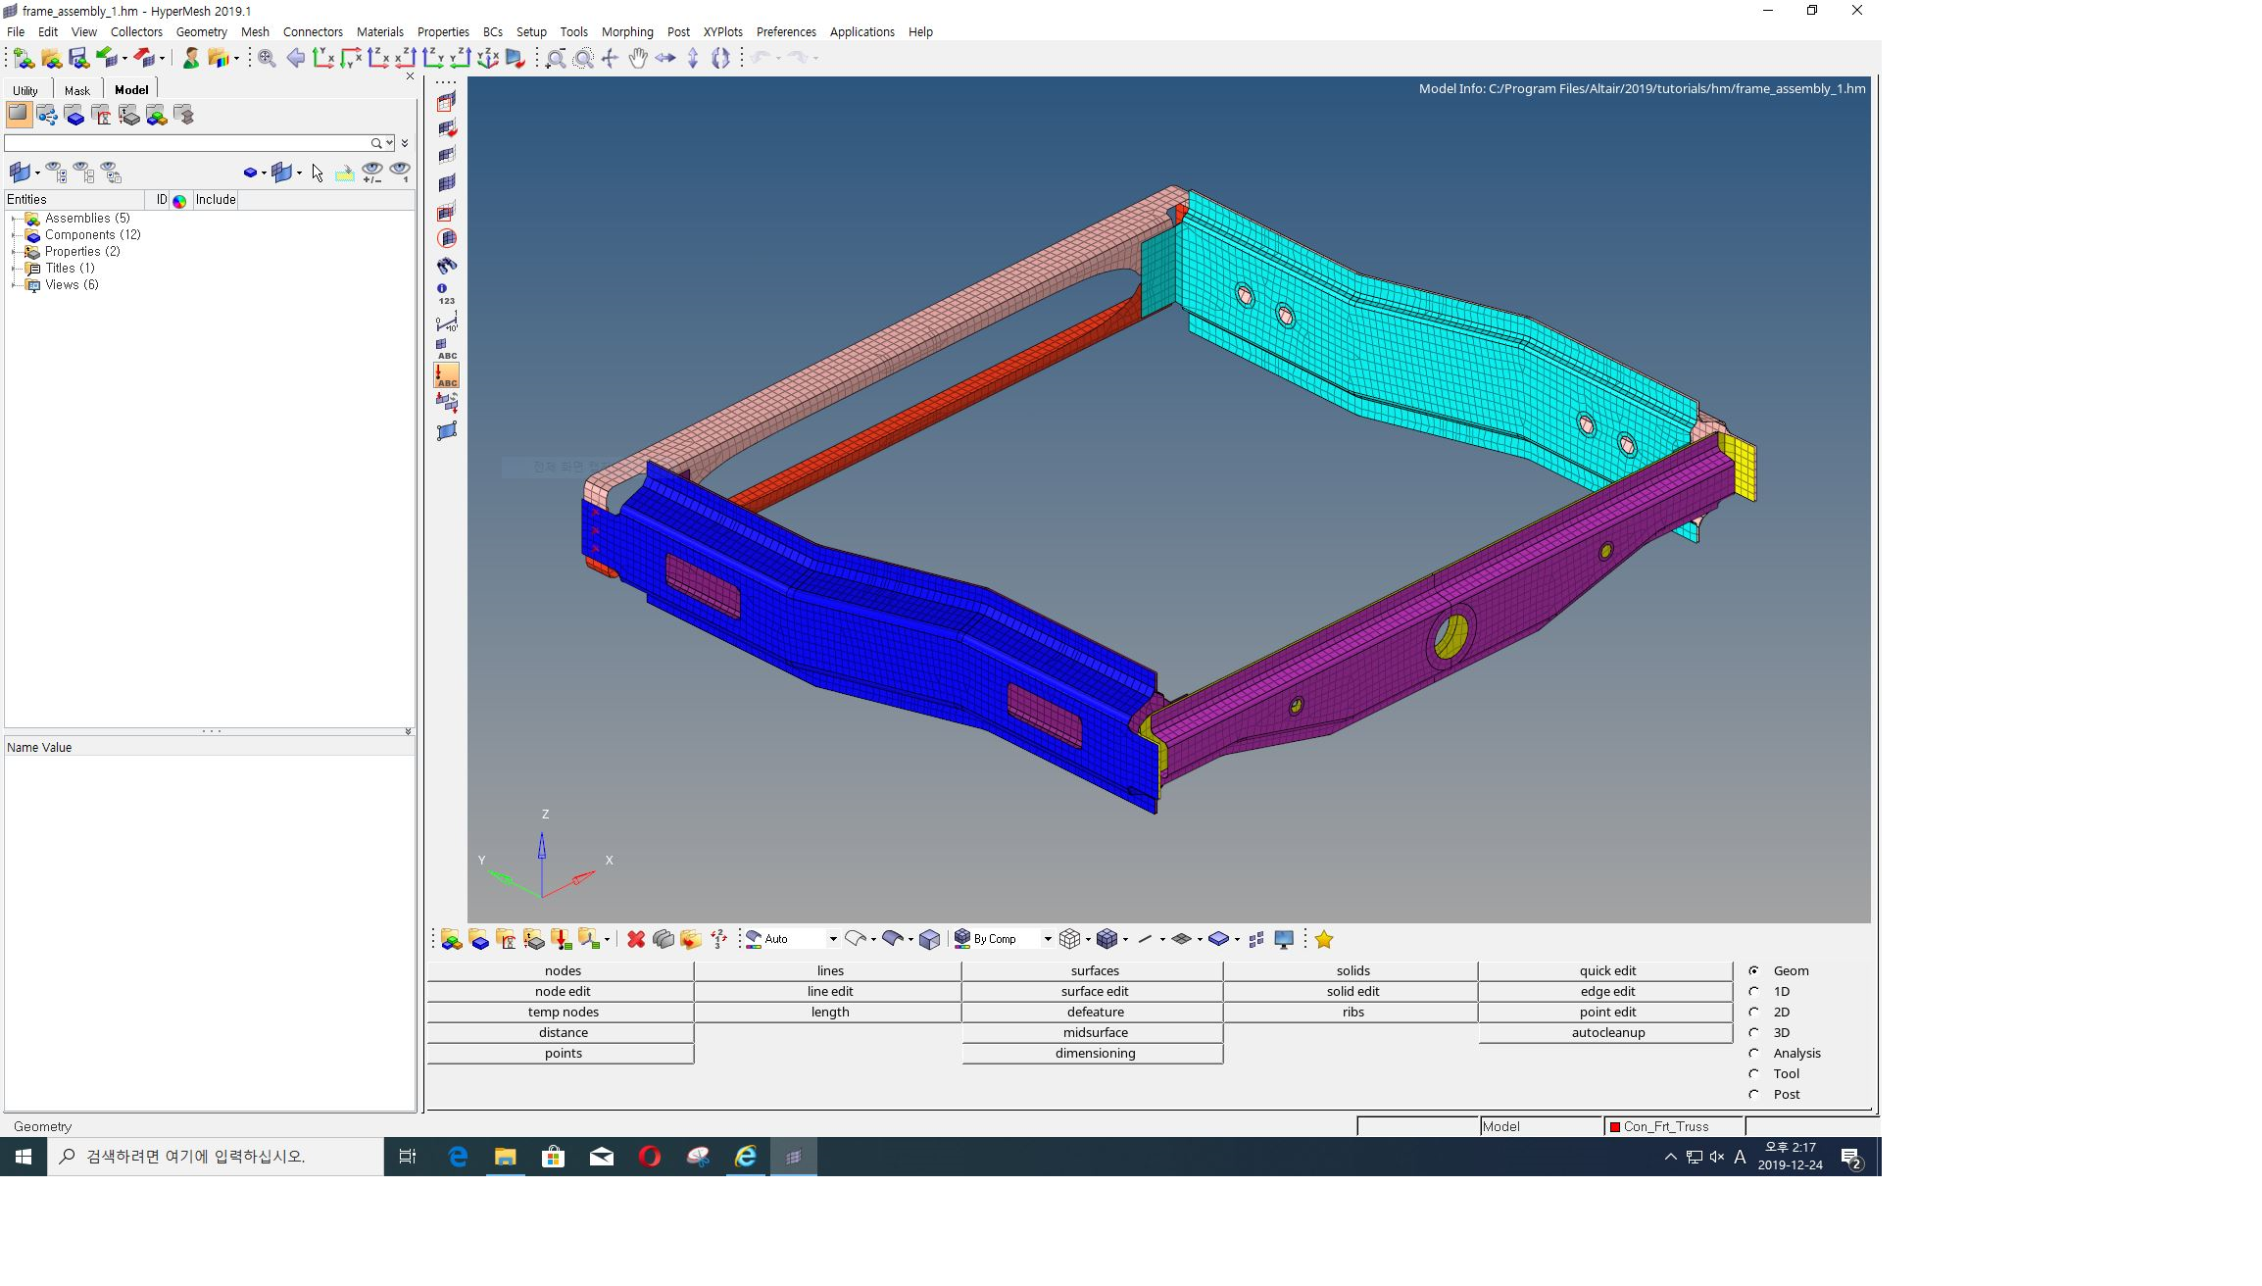Click the previous view back arrow icon

(295, 59)
